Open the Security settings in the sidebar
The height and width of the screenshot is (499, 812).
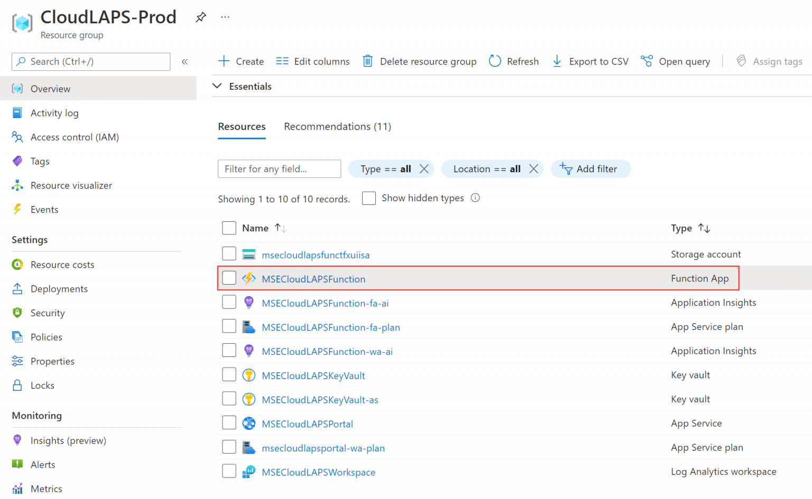click(48, 313)
